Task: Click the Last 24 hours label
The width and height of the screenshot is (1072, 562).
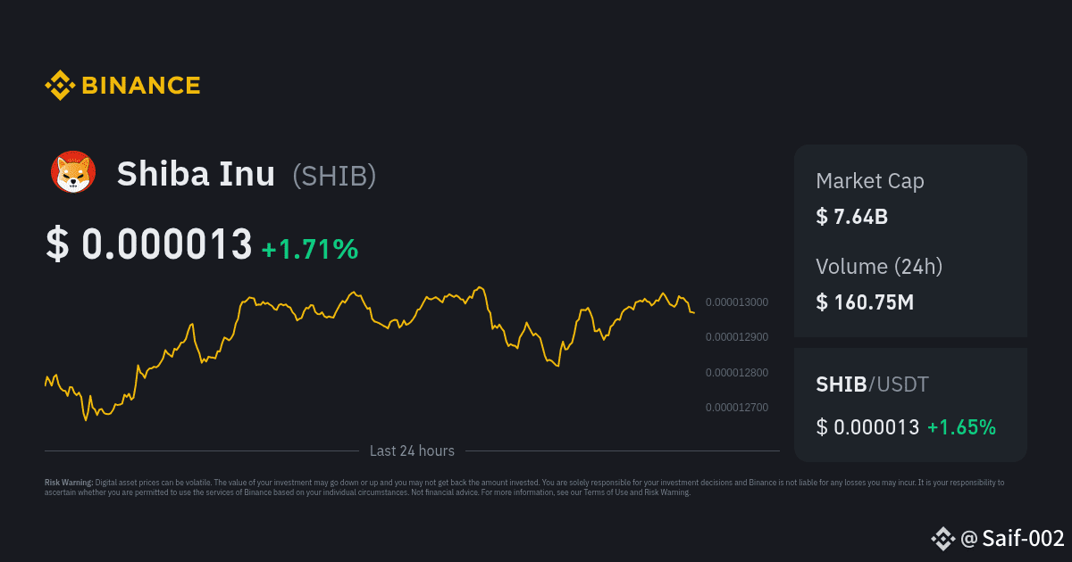Action: [412, 451]
